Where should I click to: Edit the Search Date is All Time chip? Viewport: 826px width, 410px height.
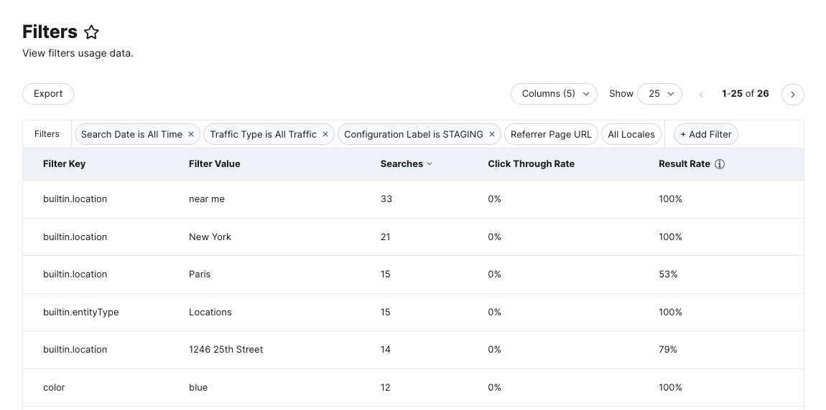click(x=131, y=135)
